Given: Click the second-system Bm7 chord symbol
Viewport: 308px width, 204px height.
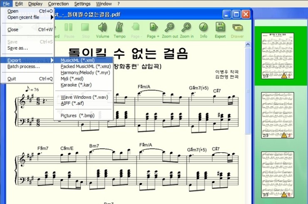Looking at the screenshot, I should tap(94, 146).
